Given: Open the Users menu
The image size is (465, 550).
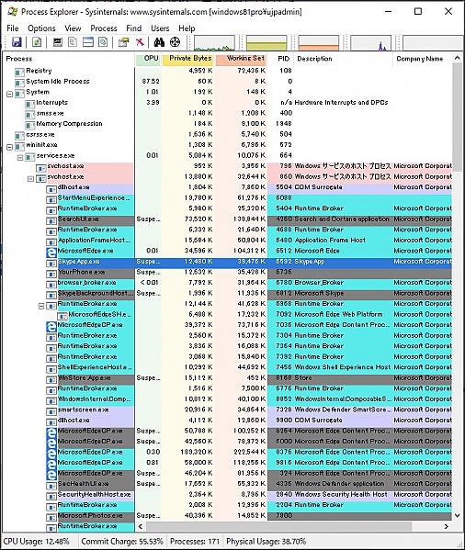Looking at the screenshot, I should tap(160, 28).
